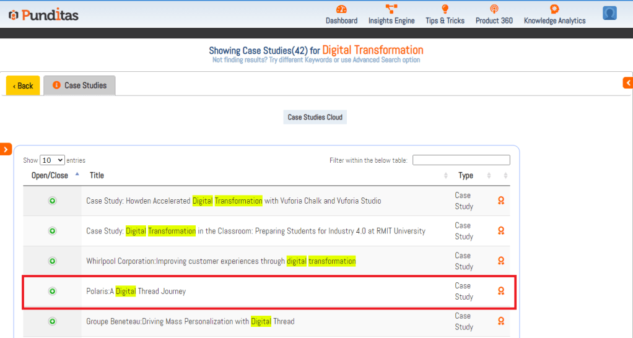This screenshot has height=338, width=633.
Task: Select the Case Studies tab
Action: (79, 85)
